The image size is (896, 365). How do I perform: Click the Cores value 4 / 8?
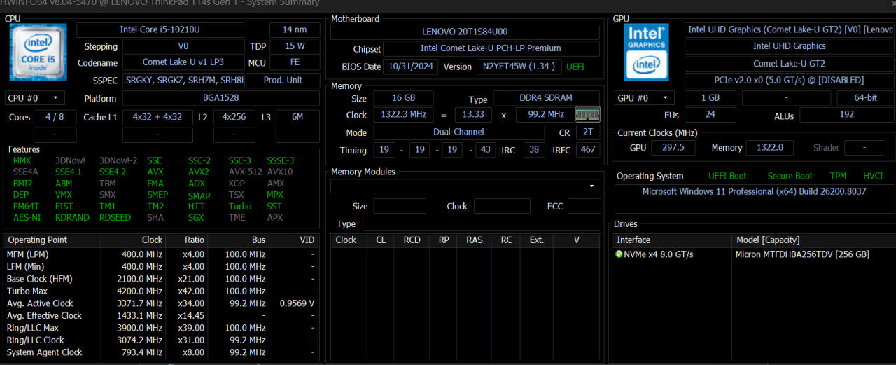click(55, 117)
